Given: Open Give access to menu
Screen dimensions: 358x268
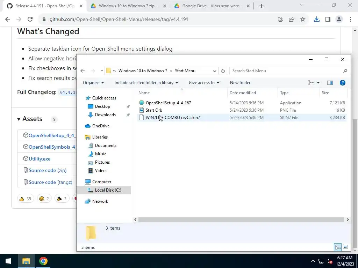Looking at the screenshot, I should pos(204,83).
